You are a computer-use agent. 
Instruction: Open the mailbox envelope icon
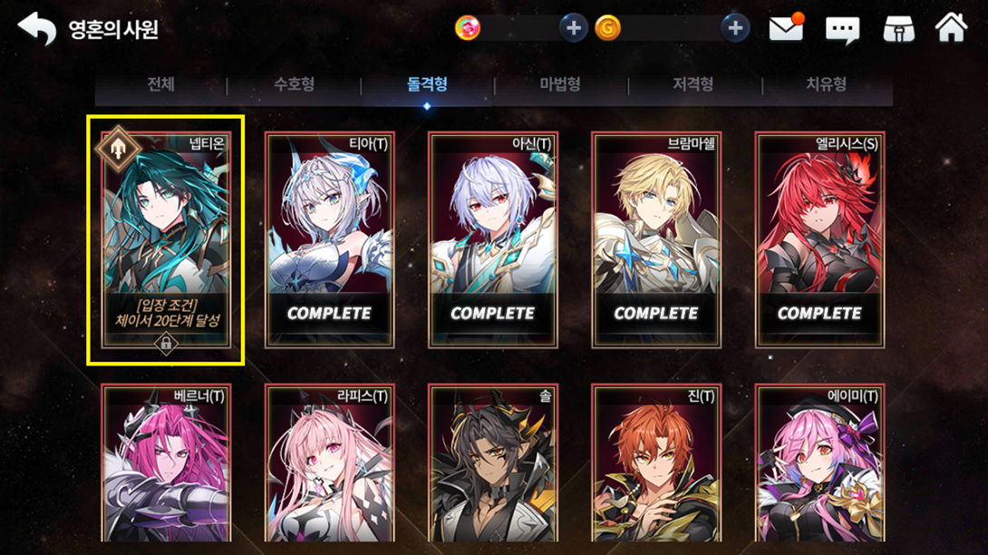pos(787,28)
